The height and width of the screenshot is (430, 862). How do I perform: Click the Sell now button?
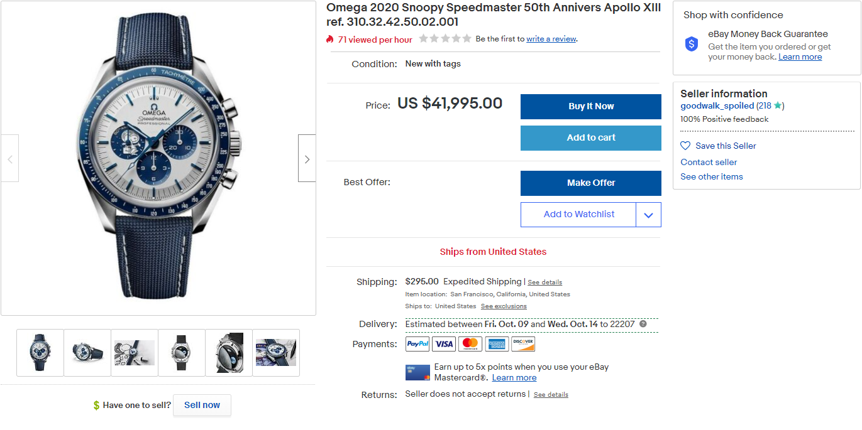point(202,405)
